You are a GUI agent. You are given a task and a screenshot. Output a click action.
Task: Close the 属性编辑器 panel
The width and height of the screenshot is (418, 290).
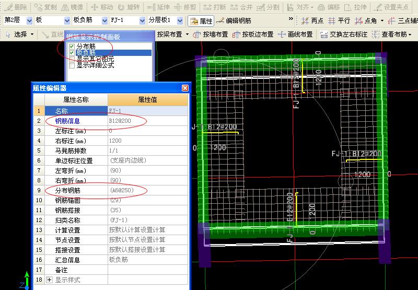(x=185, y=88)
